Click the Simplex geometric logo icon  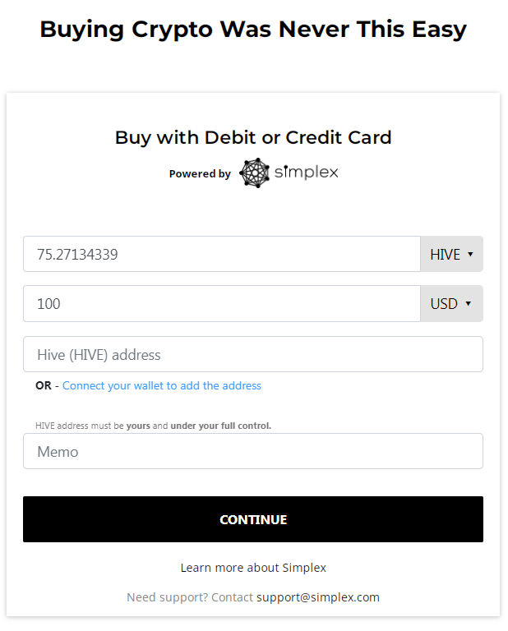click(x=254, y=173)
